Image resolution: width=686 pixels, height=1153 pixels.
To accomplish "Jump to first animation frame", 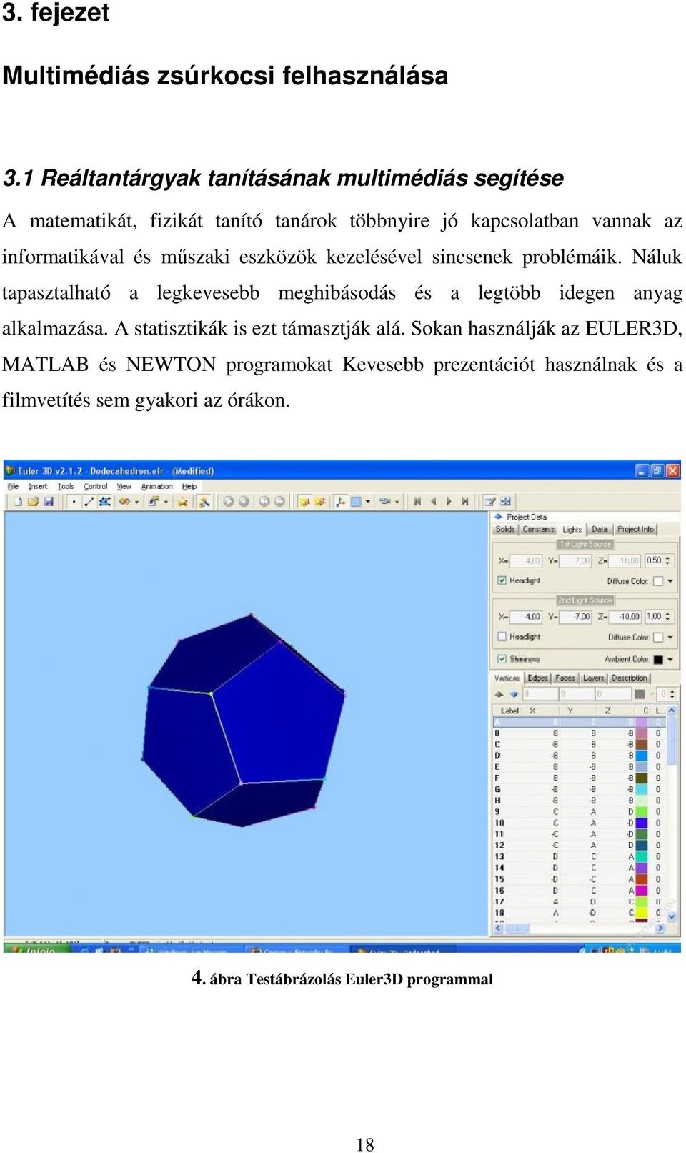I will coord(417,501).
